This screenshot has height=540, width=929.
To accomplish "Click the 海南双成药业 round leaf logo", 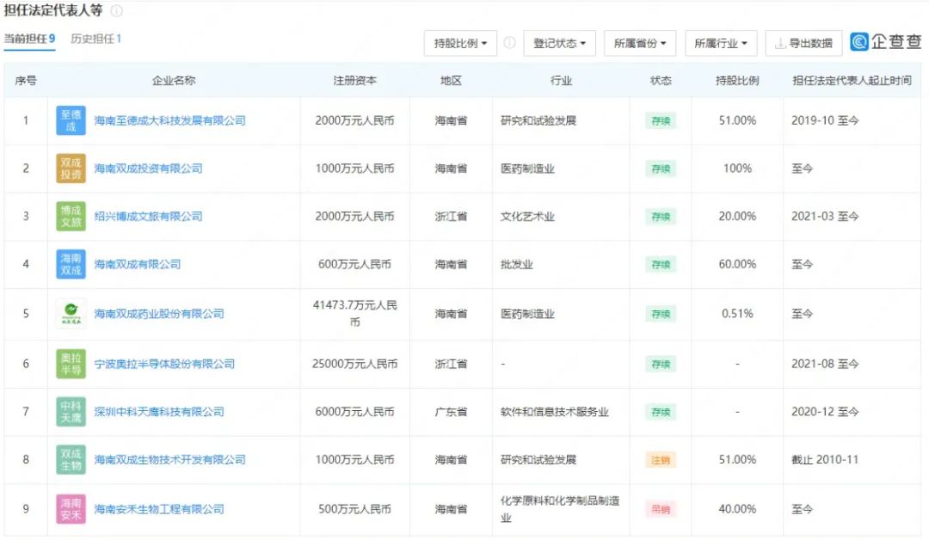I will click(71, 314).
